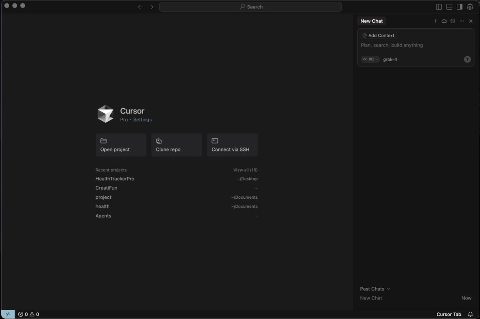This screenshot has height=319, width=480.
Task: Open recent project health
Action: coord(176,206)
